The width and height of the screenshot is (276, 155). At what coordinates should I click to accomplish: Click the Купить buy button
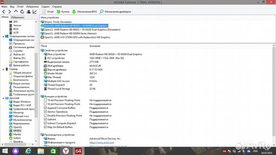(x=63, y=12)
